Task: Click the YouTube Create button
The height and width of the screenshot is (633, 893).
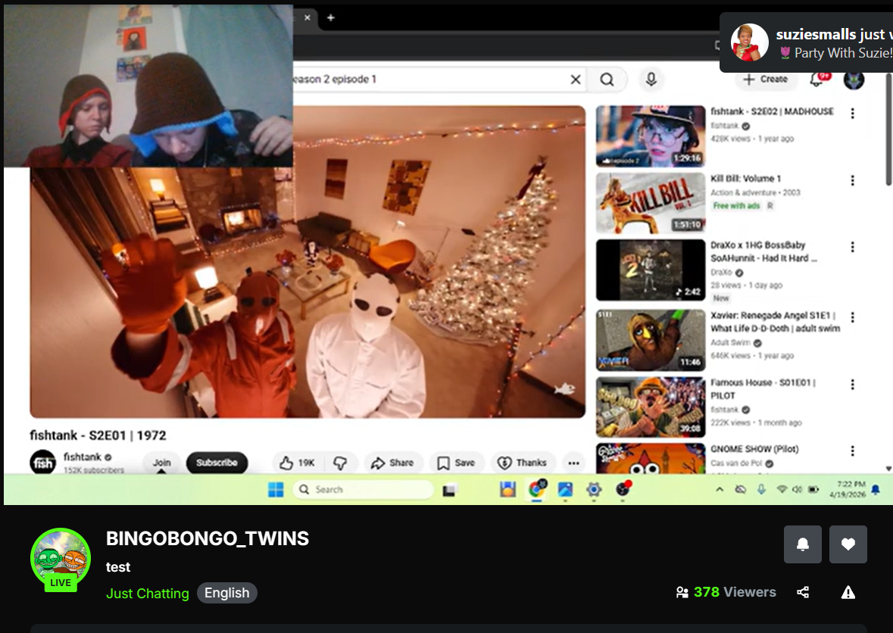Action: (x=765, y=79)
